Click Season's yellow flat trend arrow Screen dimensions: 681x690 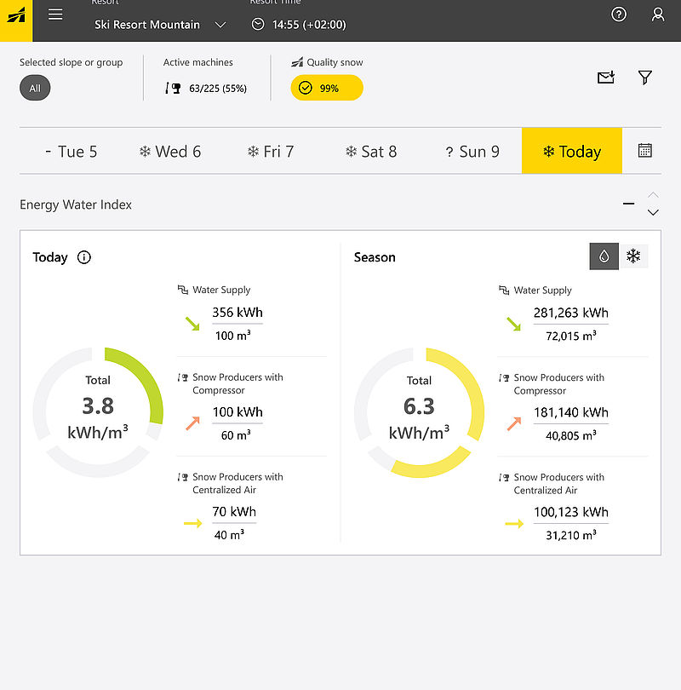514,524
